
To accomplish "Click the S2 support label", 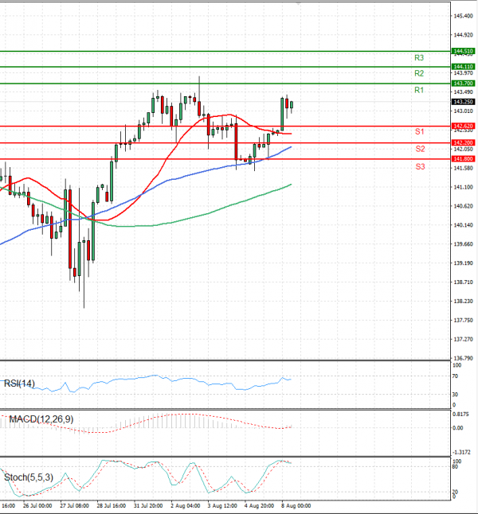I will [420, 149].
